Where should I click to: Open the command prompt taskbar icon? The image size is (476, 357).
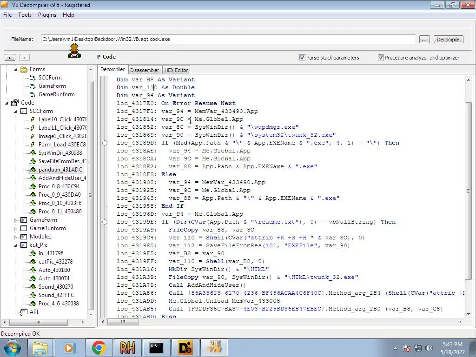[156, 348]
